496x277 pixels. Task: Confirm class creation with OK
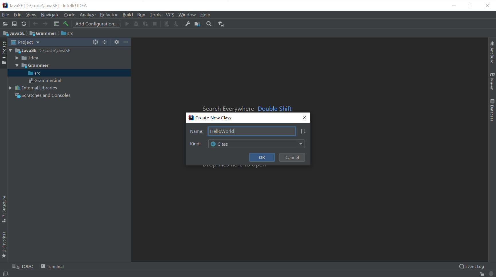tap(262, 157)
